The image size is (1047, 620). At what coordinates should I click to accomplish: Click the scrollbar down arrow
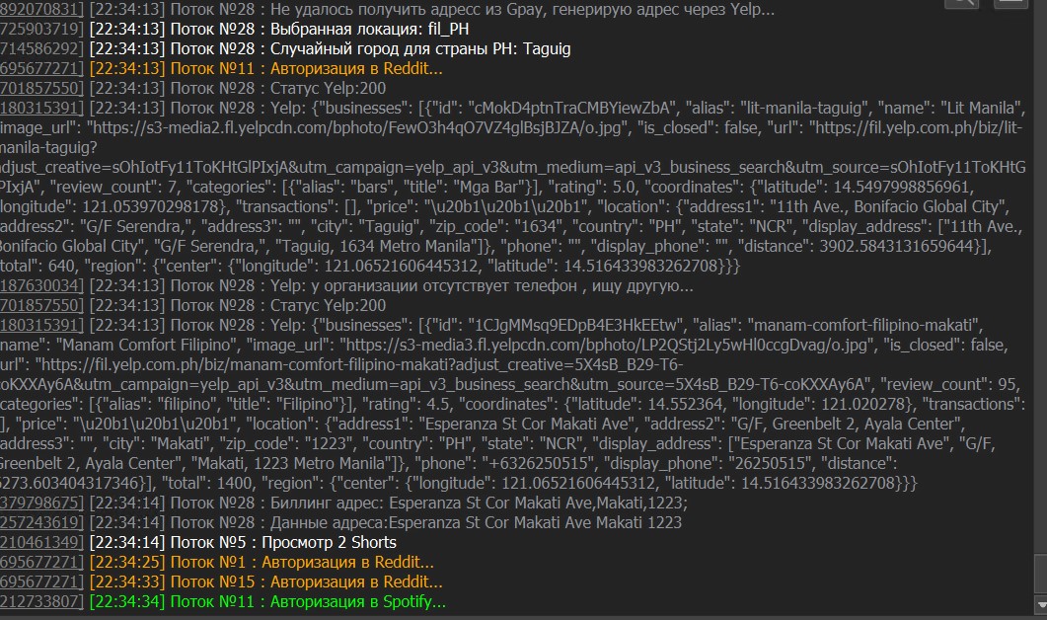pyautogui.click(x=1039, y=604)
